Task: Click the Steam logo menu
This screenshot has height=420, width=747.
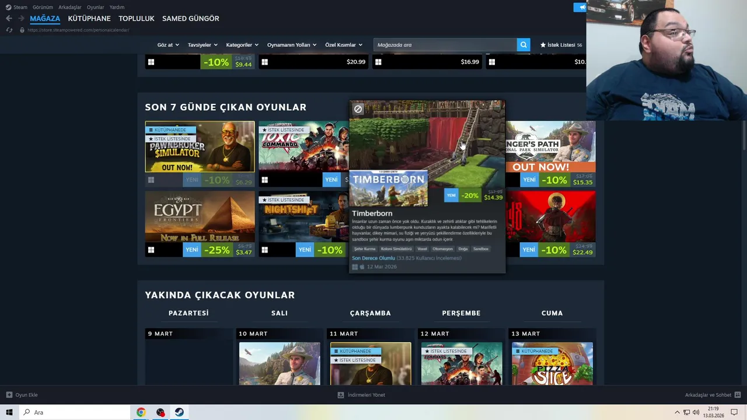Action: [x=16, y=7]
